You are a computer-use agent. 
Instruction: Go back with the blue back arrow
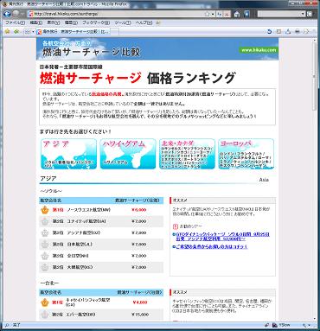[x=7, y=14]
